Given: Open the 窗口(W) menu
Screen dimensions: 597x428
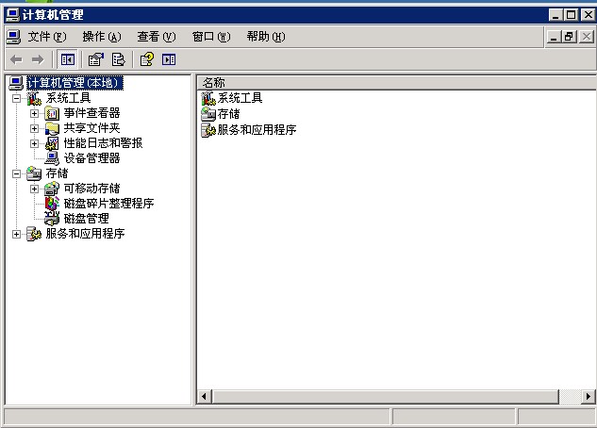Looking at the screenshot, I should (x=211, y=37).
